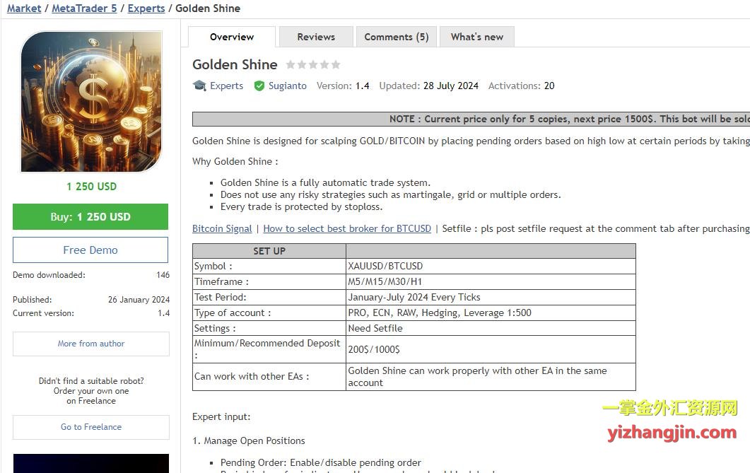Click the Go to Freelance button

point(91,427)
